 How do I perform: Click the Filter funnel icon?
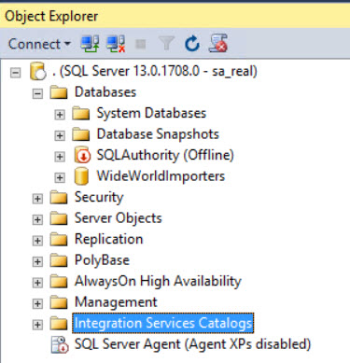pos(166,44)
